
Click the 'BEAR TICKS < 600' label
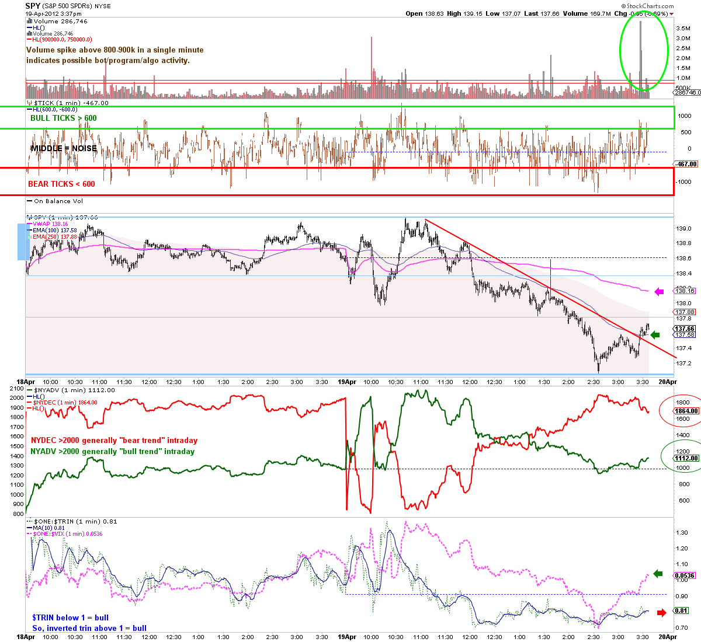[x=61, y=184]
